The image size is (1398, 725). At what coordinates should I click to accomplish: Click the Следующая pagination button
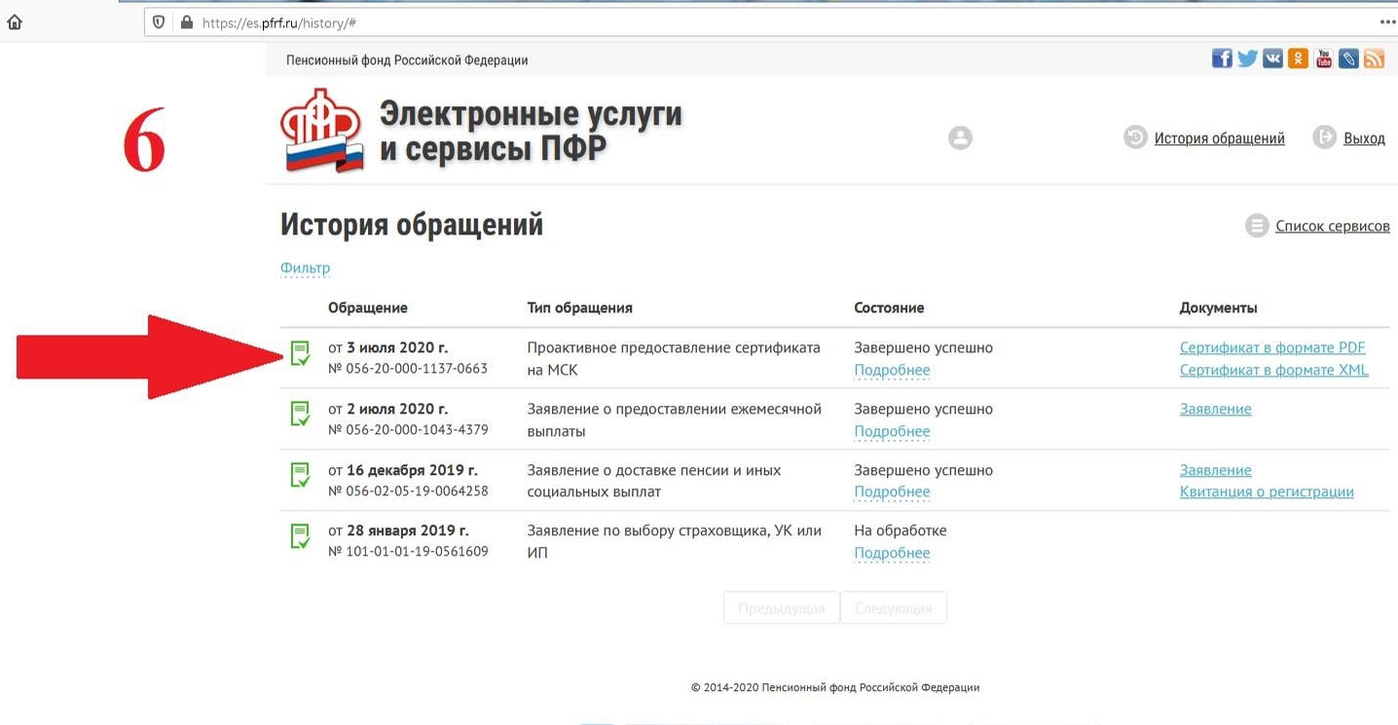tap(893, 608)
